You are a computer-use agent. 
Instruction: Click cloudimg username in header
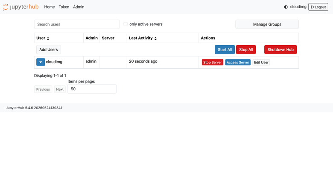click(x=298, y=7)
